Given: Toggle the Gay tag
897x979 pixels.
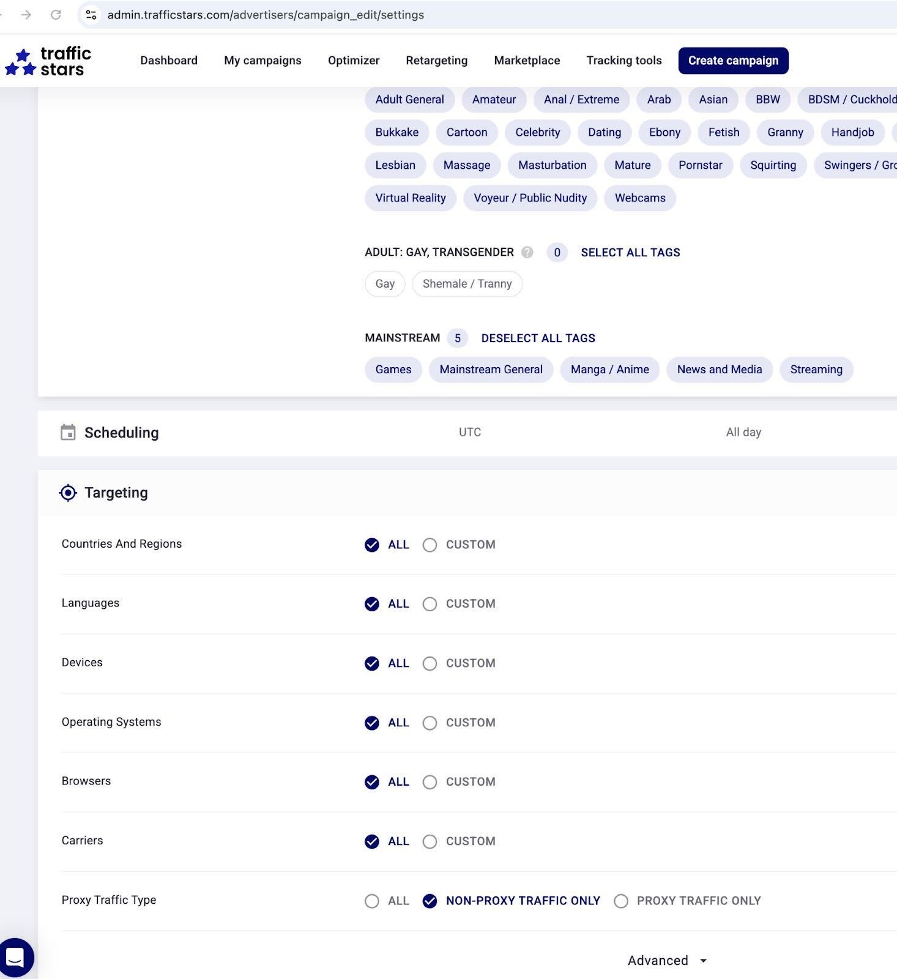Looking at the screenshot, I should click(385, 284).
